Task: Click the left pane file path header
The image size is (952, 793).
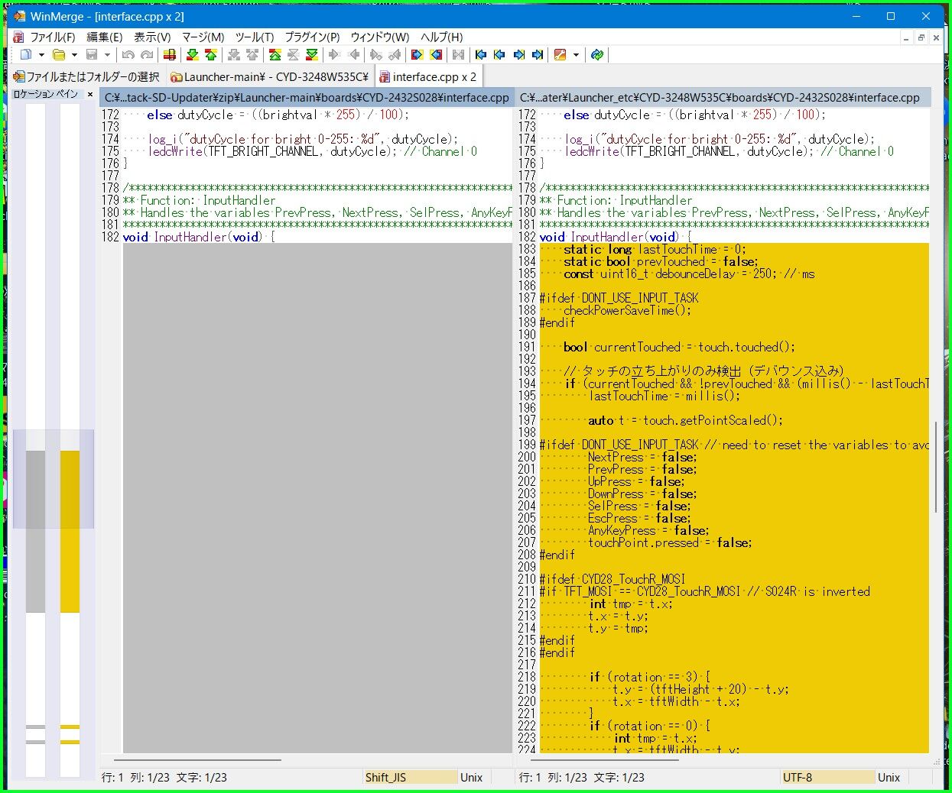Action: click(x=307, y=98)
